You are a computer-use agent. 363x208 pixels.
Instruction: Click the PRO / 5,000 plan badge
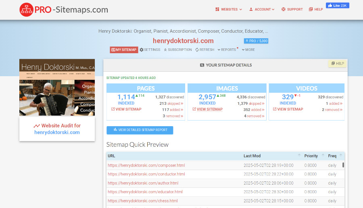(256, 41)
